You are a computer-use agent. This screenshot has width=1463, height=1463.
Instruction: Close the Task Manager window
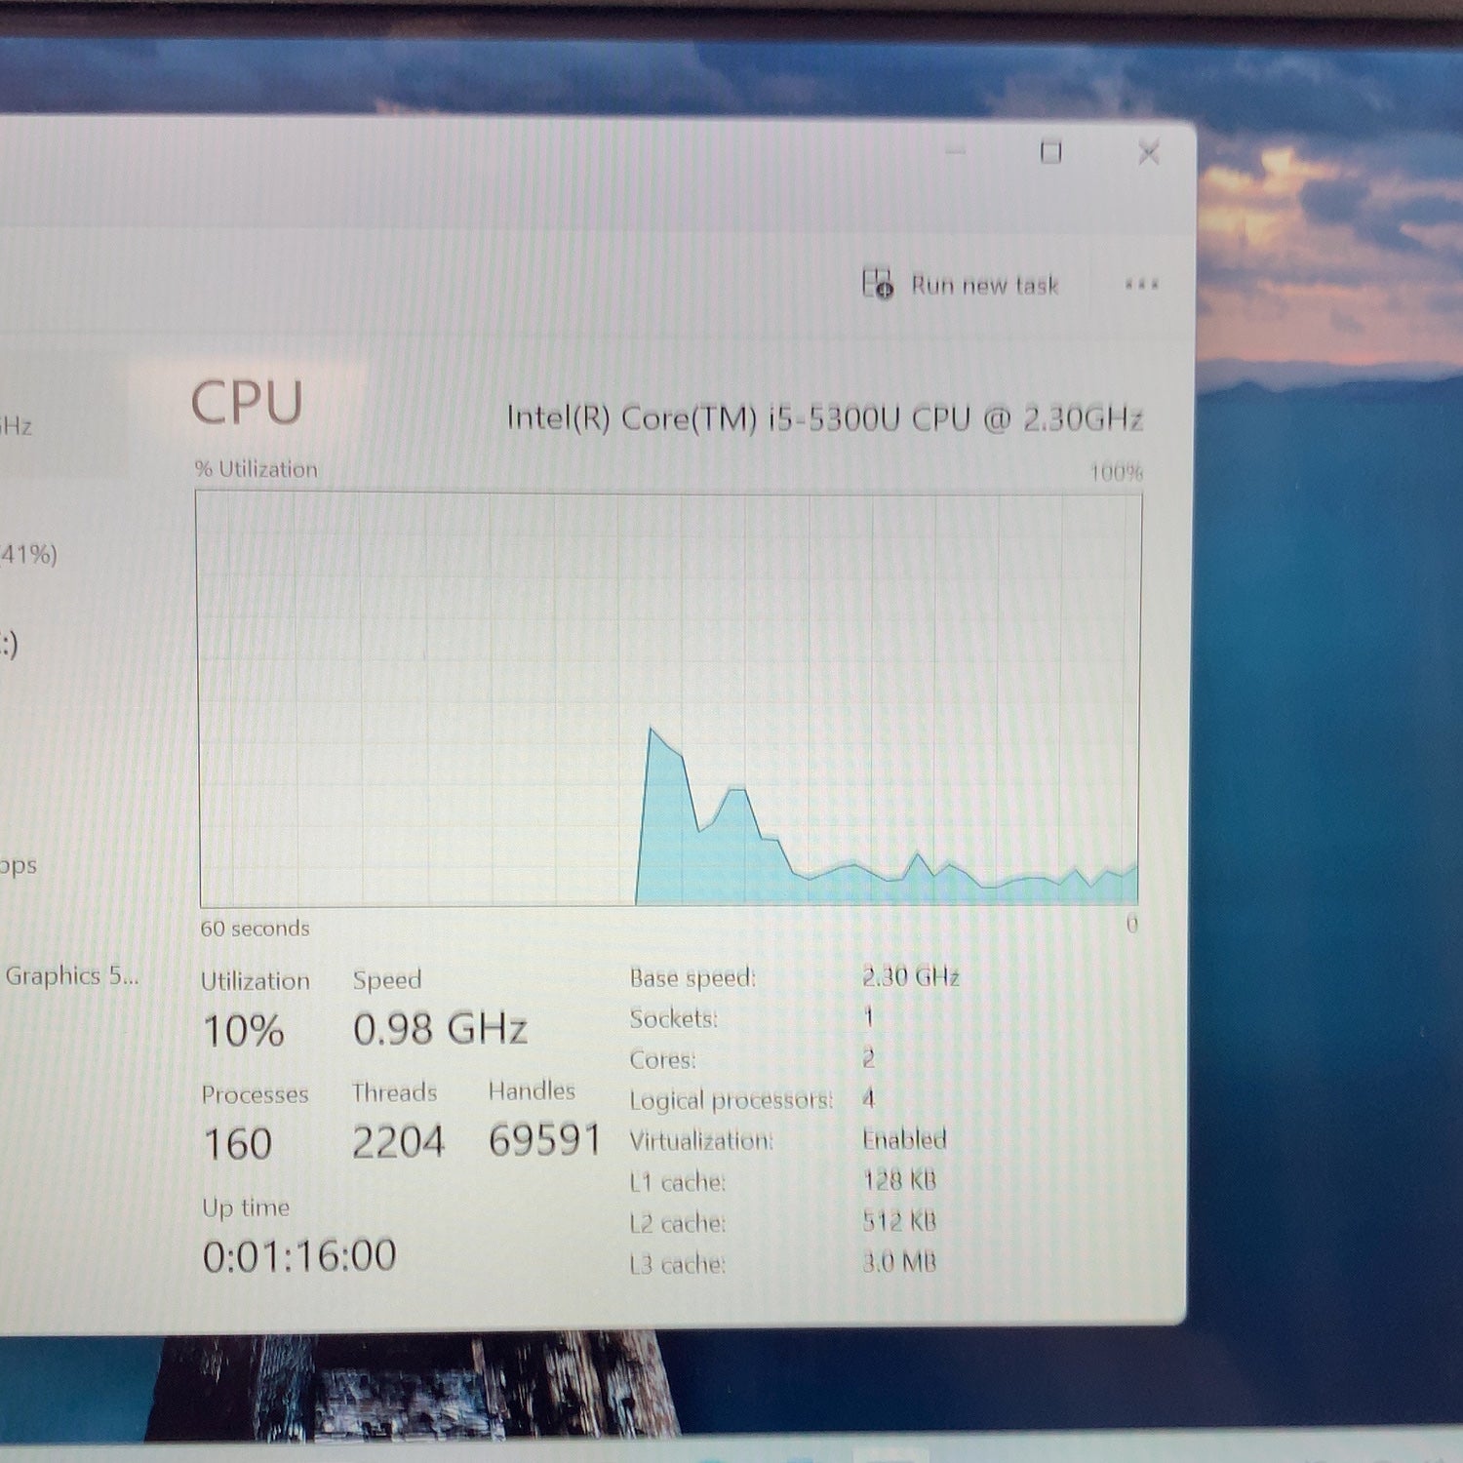[x=1148, y=152]
